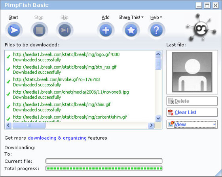Image resolution: width=222 pixels, height=177 pixels.
Task: Click the vertical scrollbar thumb
Action: coord(158,63)
